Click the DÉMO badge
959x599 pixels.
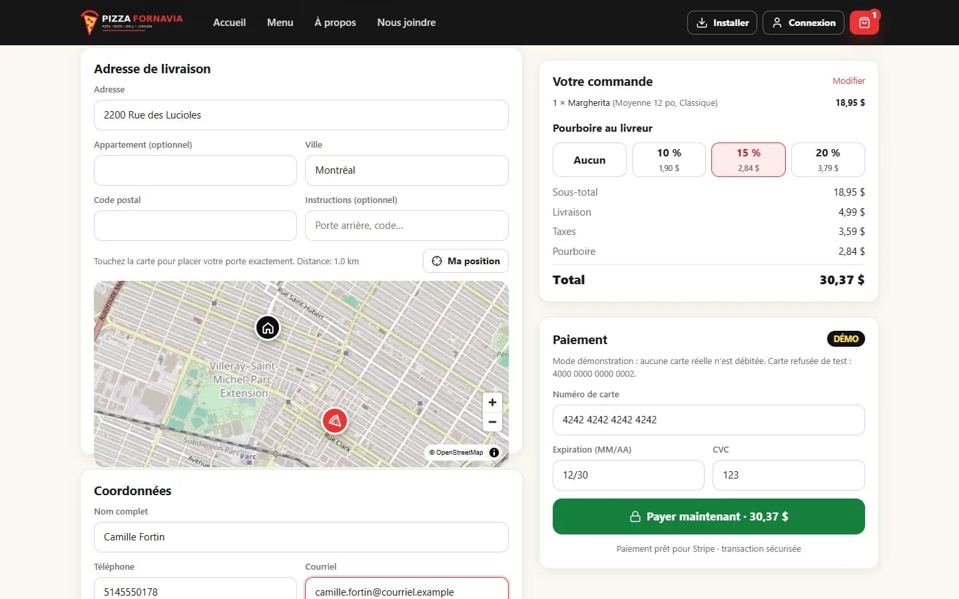click(x=846, y=339)
